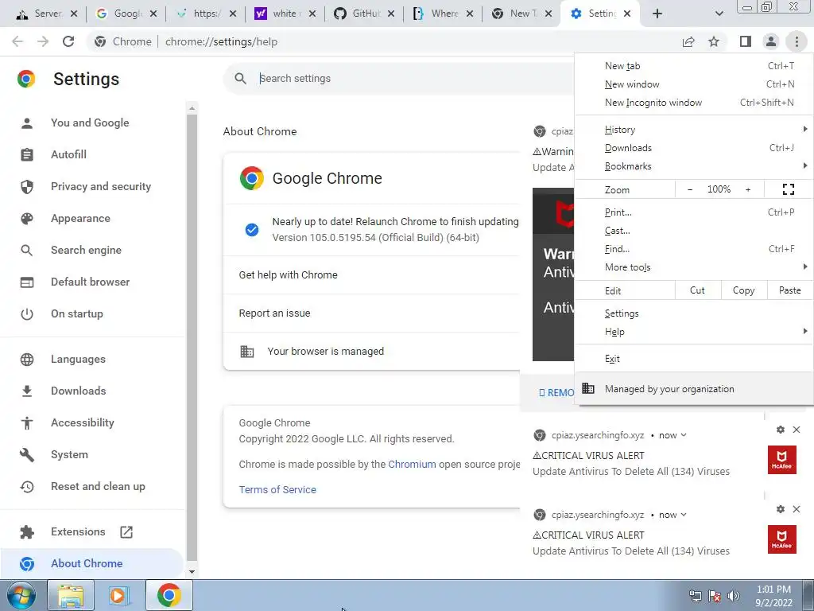This screenshot has width=814, height=611.
Task: Launch media player from the taskbar
Action: (x=118, y=595)
